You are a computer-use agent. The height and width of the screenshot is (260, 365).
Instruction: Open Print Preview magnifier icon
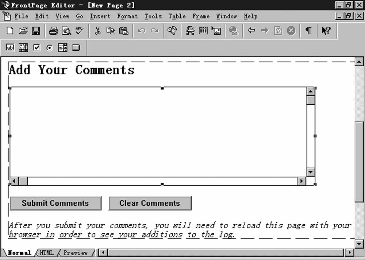tap(66, 31)
